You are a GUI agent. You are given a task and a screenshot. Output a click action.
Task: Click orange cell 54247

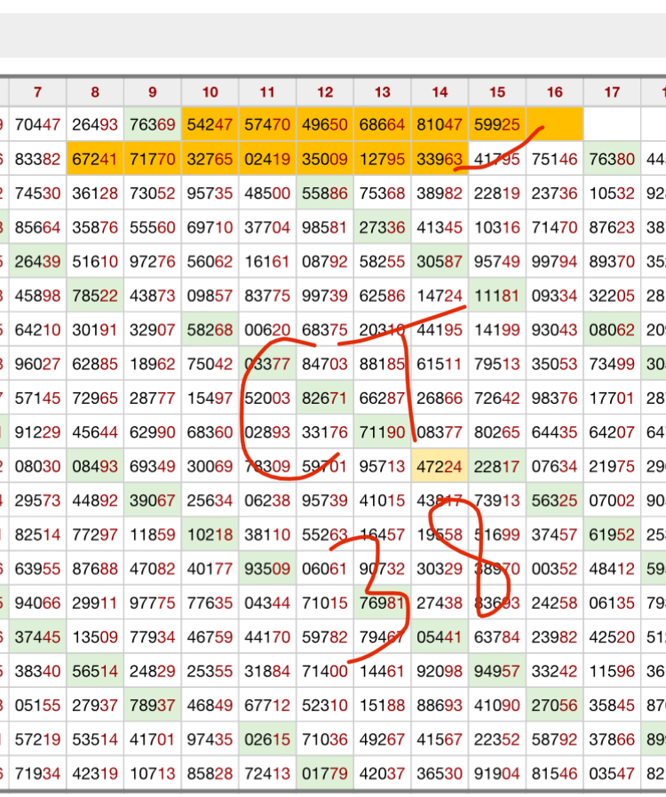(210, 125)
